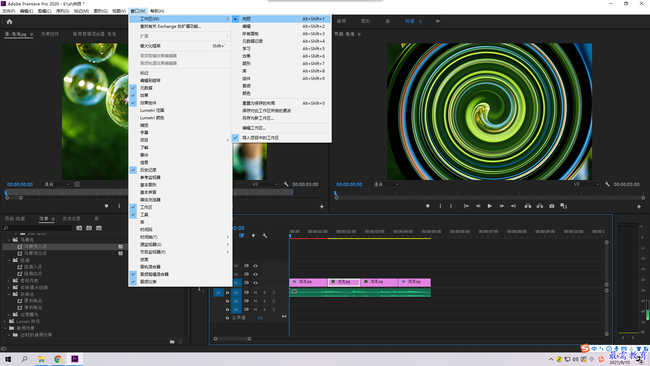The image size is (650, 366).
Task: Play the program monitor sequence
Action: [x=490, y=206]
